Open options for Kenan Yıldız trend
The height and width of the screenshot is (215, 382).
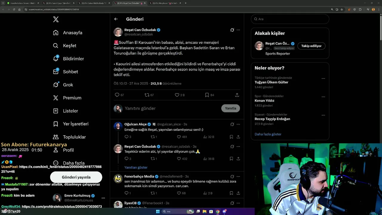(x=323, y=97)
